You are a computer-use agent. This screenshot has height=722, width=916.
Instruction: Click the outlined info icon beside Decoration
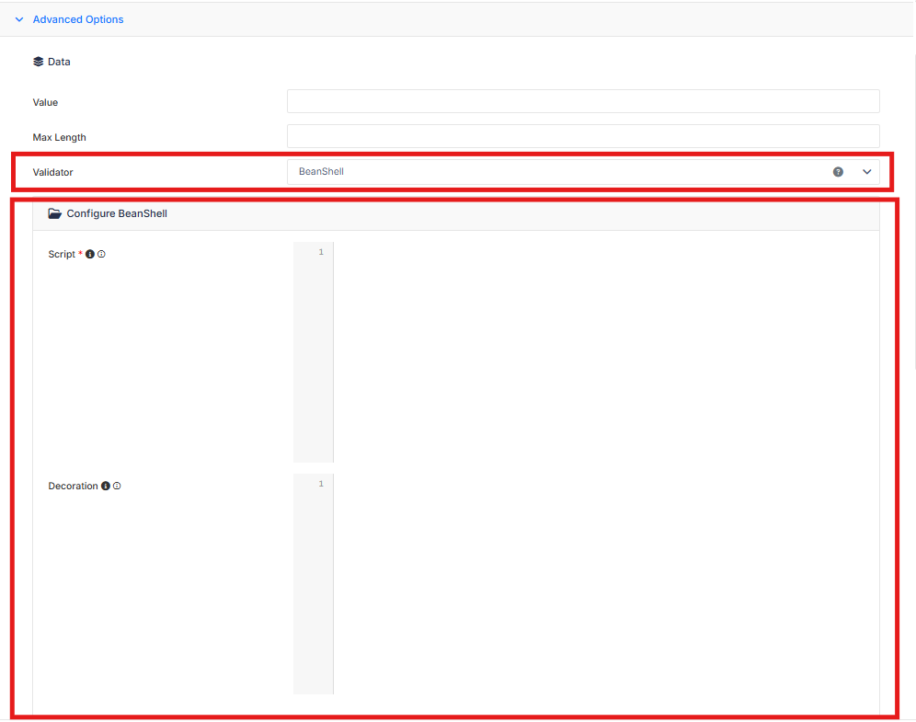click(x=117, y=486)
